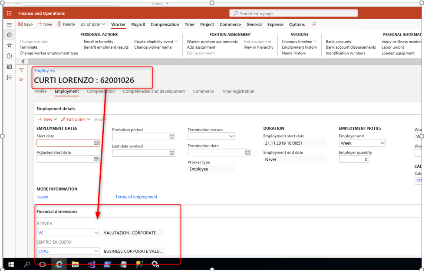The image size is (425, 271).
Task: Click the action pane search magnifier icon
Action: pos(314,24)
